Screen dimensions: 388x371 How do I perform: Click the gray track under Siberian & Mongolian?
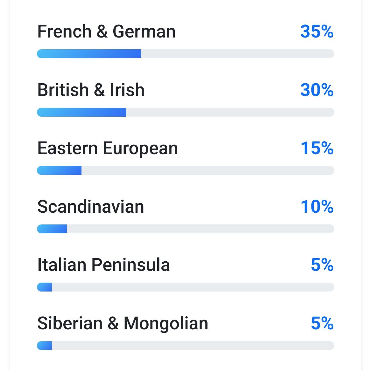pyautogui.click(x=193, y=346)
